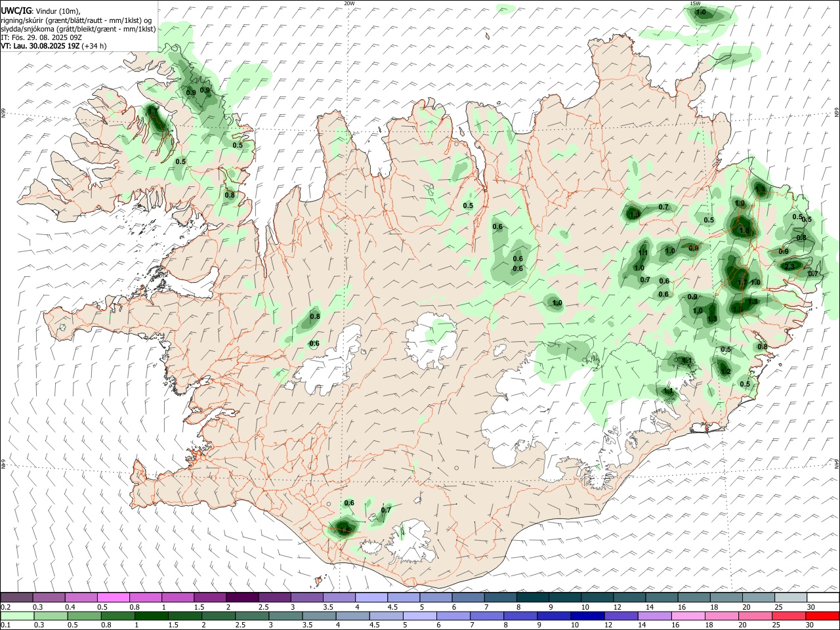Image resolution: width=840 pixels, height=630 pixels.
Task: Select the top-row grey swatch between 20 and 25
Action: 758,597
